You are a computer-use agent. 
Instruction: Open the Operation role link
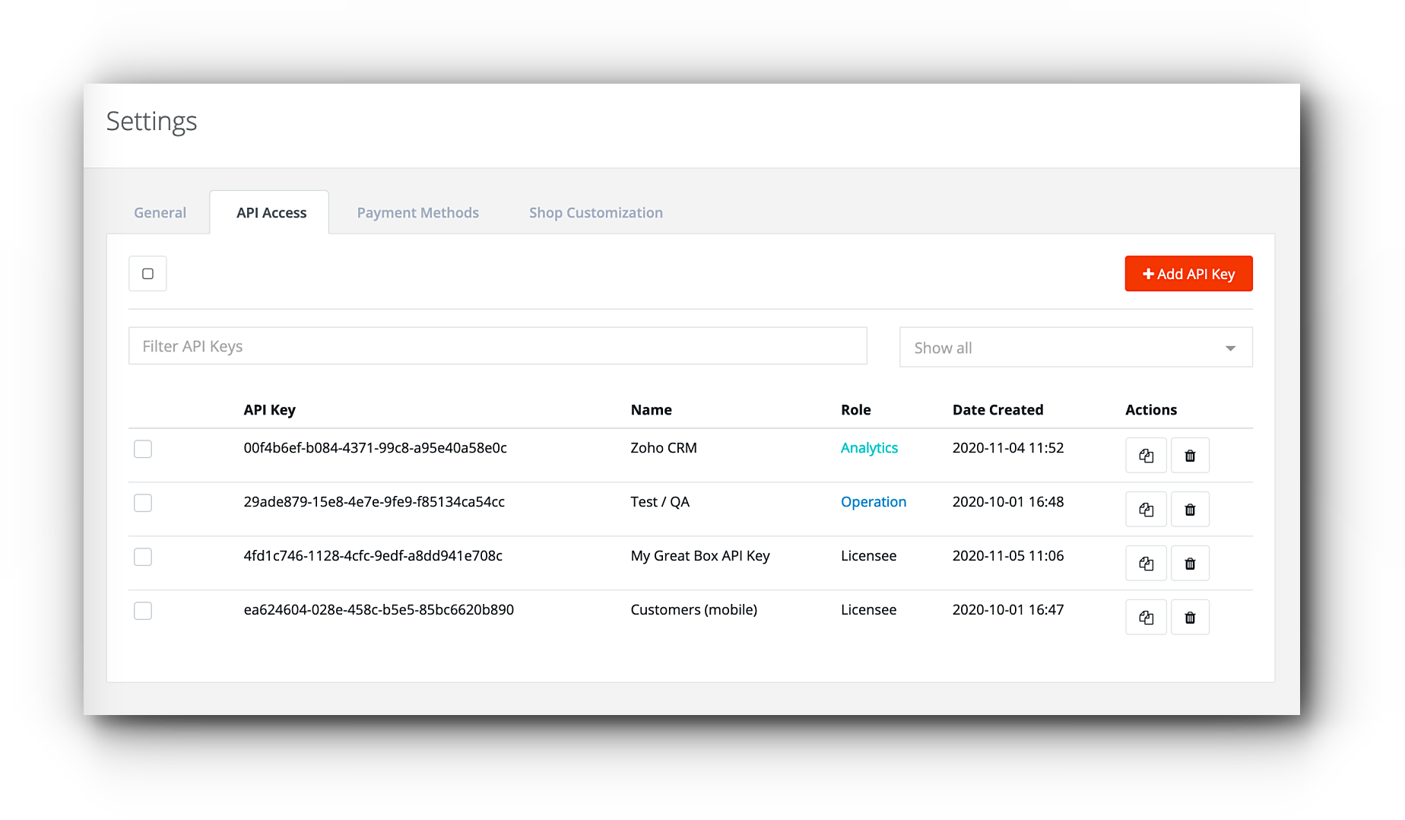pyautogui.click(x=874, y=502)
